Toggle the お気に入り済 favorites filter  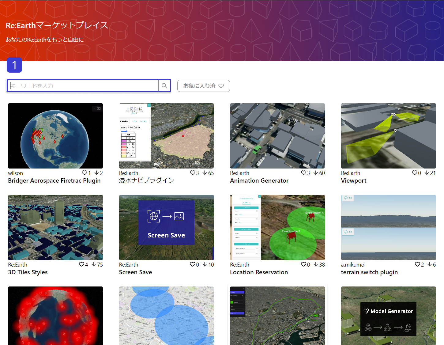pyautogui.click(x=204, y=86)
